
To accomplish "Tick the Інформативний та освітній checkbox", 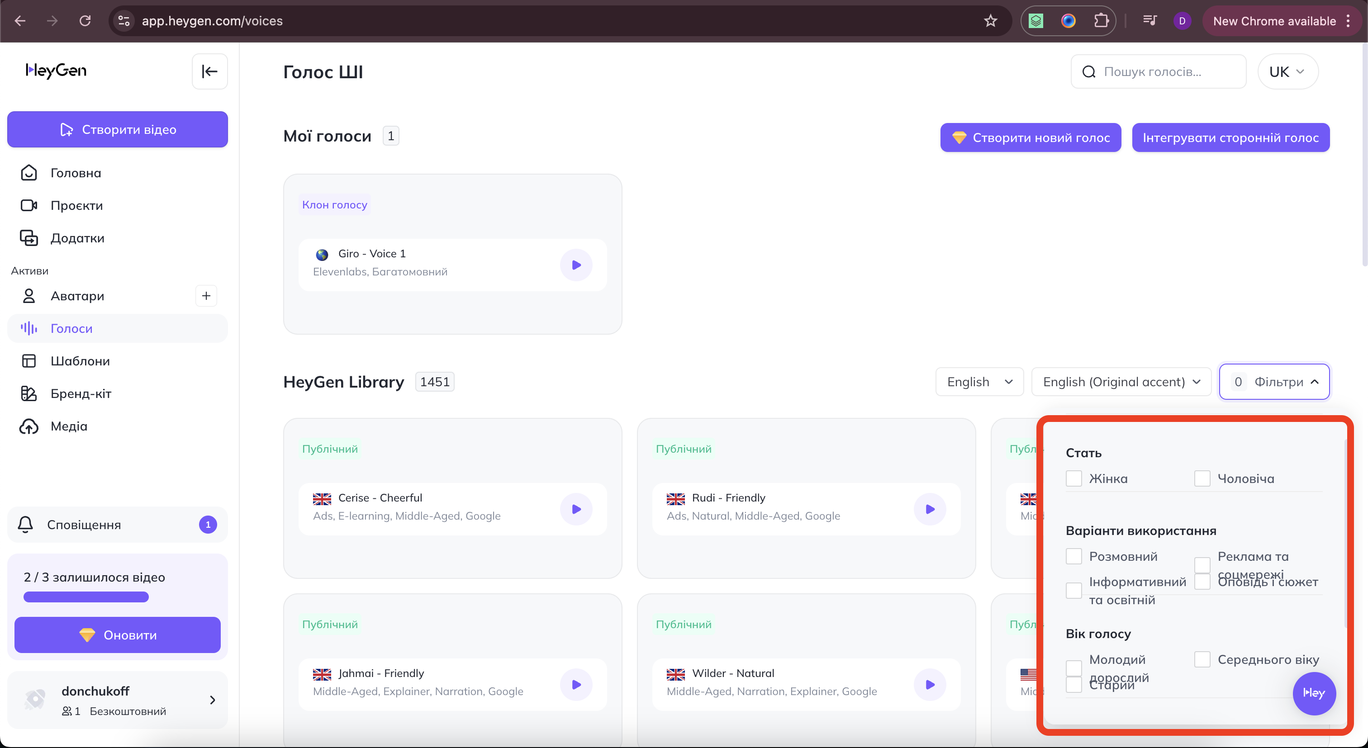I will pyautogui.click(x=1074, y=590).
